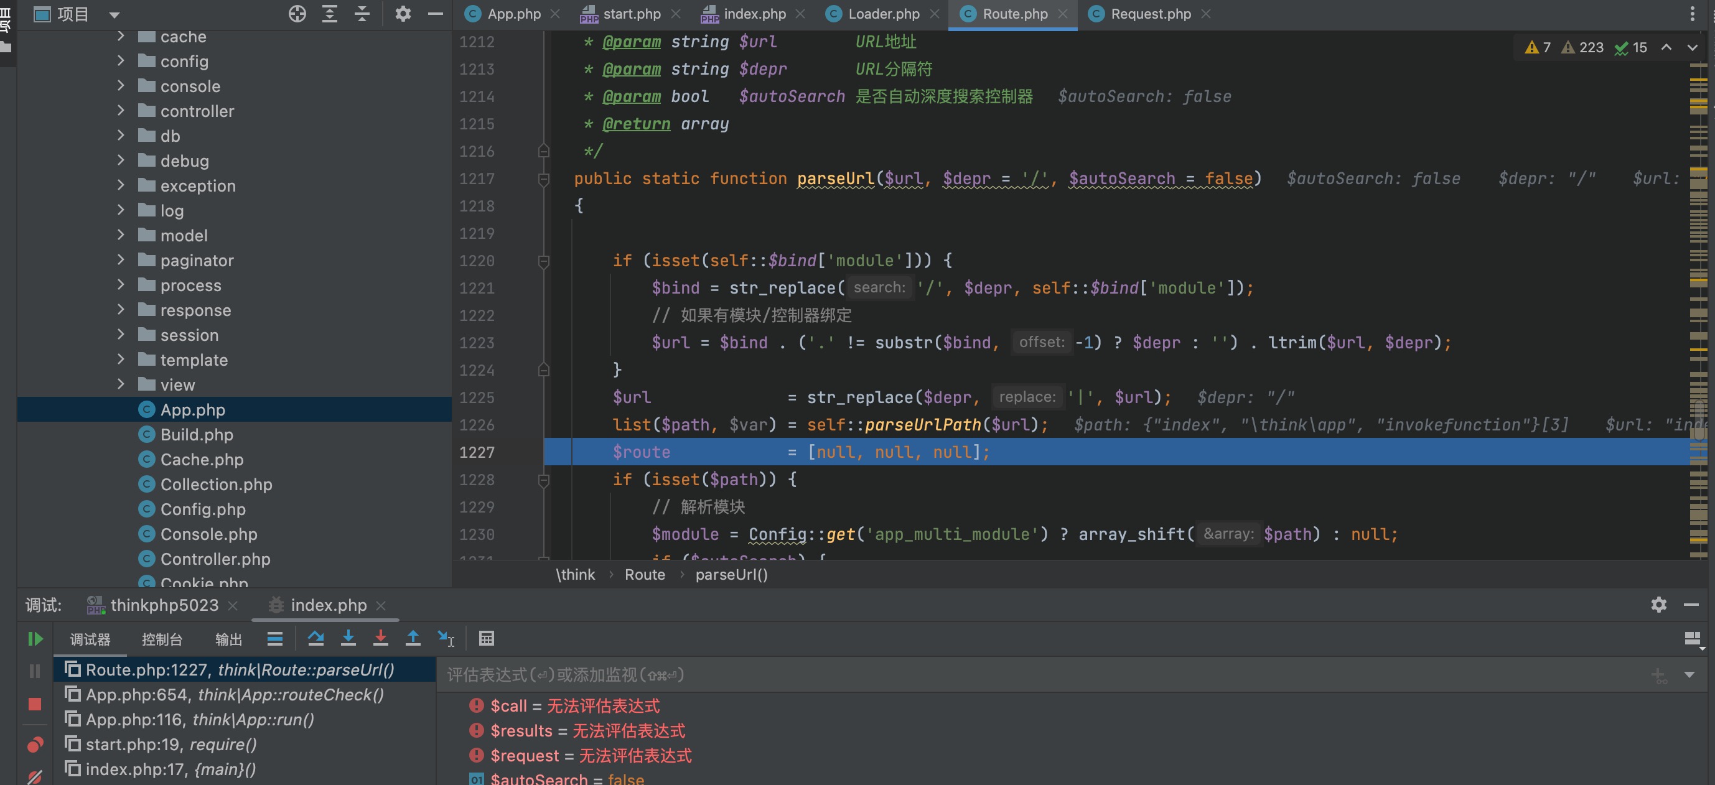The width and height of the screenshot is (1715, 785).
Task: Step into the function call
Action: tap(348, 639)
